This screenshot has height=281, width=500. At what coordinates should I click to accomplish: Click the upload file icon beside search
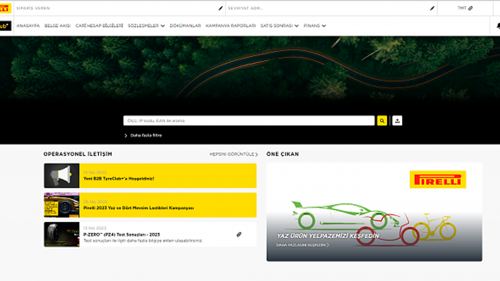click(x=397, y=121)
